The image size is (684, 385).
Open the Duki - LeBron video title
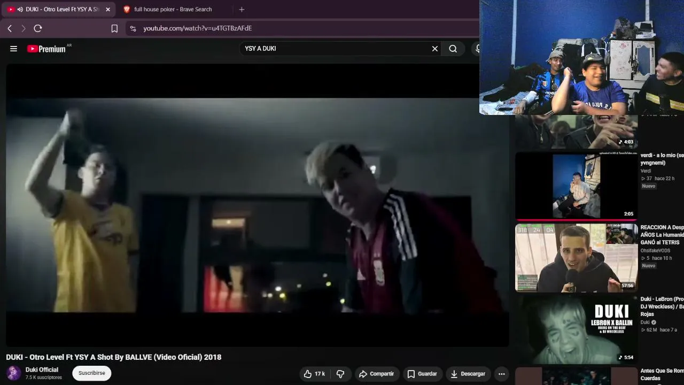click(662, 306)
